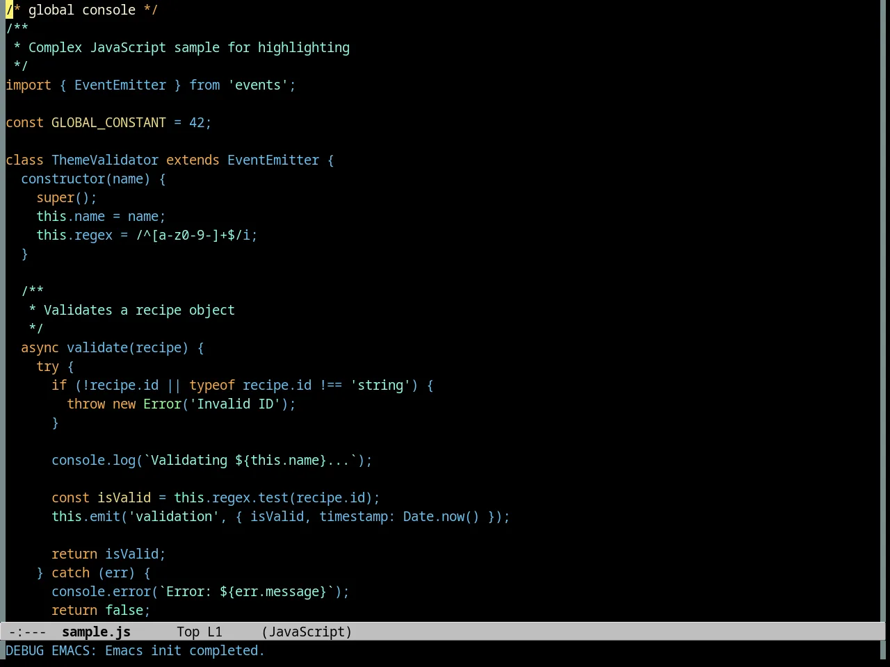Place cursor on 'global console' comment
Image resolution: width=890 pixels, height=667 pixels.
(x=82, y=10)
